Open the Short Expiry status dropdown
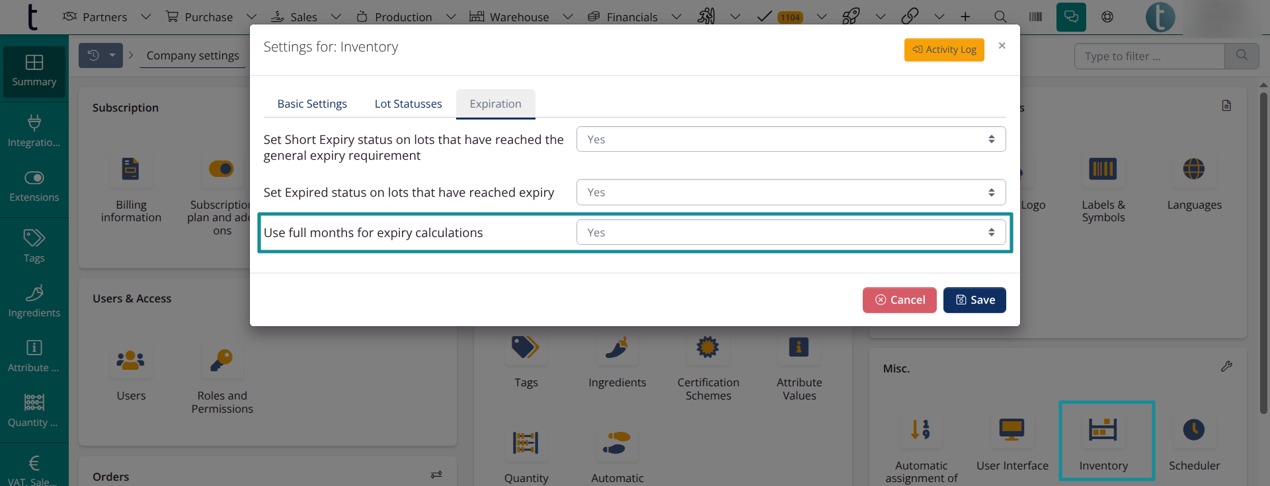 791,139
